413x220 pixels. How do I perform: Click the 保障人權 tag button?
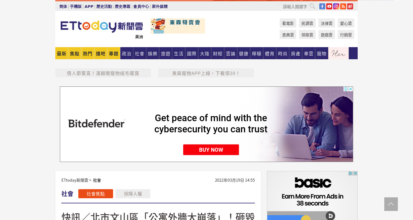pos(133,194)
